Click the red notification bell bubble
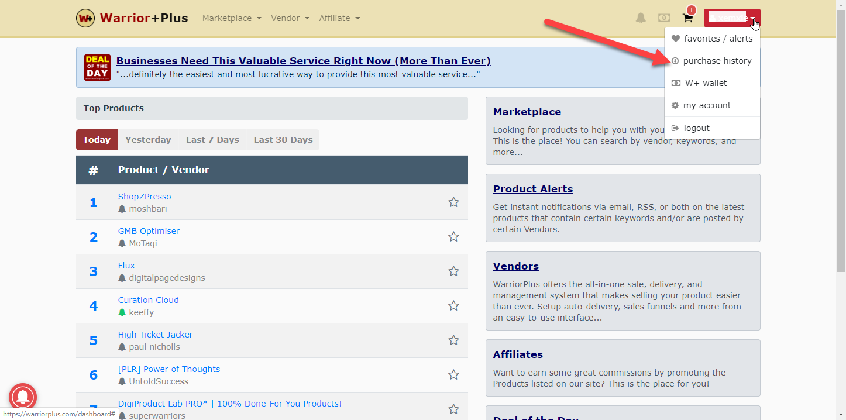The width and height of the screenshot is (846, 420). coord(23,397)
